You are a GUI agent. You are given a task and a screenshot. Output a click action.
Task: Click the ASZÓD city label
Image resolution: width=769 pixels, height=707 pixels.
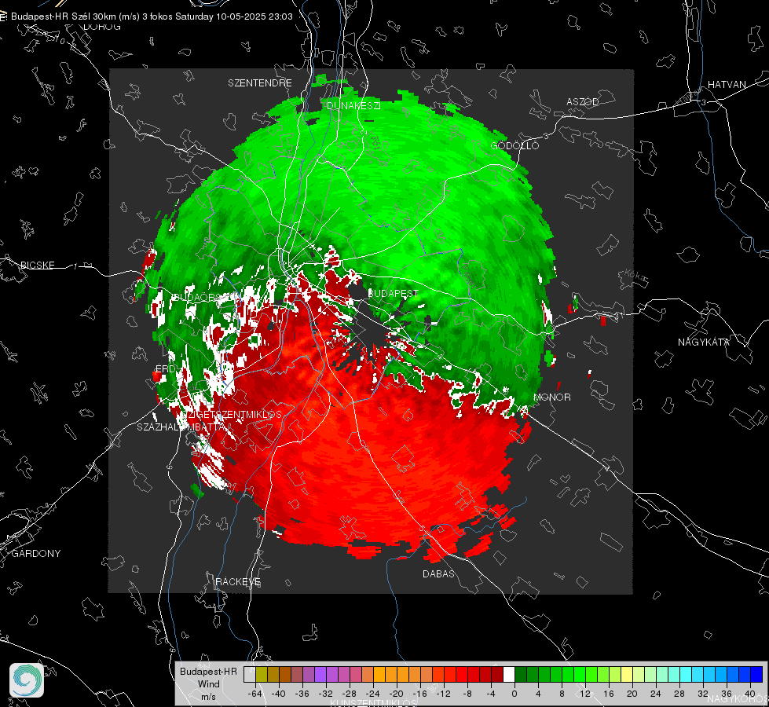[583, 101]
